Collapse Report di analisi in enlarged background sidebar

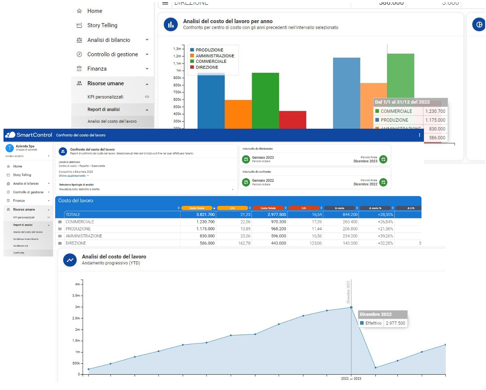[x=147, y=110]
